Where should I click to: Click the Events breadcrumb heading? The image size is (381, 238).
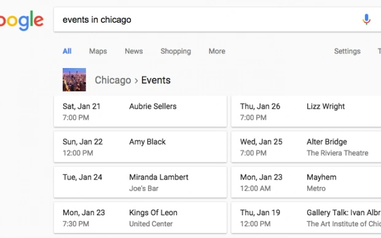pos(156,80)
